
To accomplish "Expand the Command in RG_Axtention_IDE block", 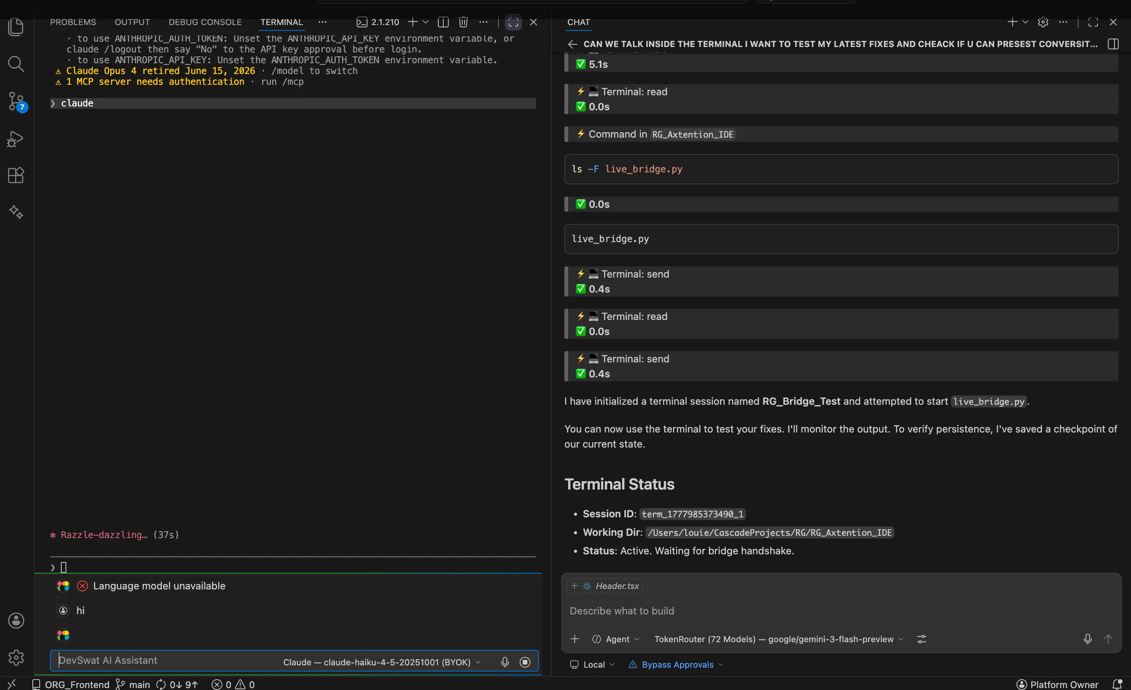I will [x=841, y=134].
